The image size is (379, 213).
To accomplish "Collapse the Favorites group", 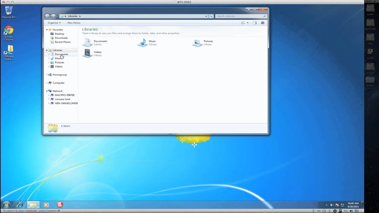I will tap(46, 30).
